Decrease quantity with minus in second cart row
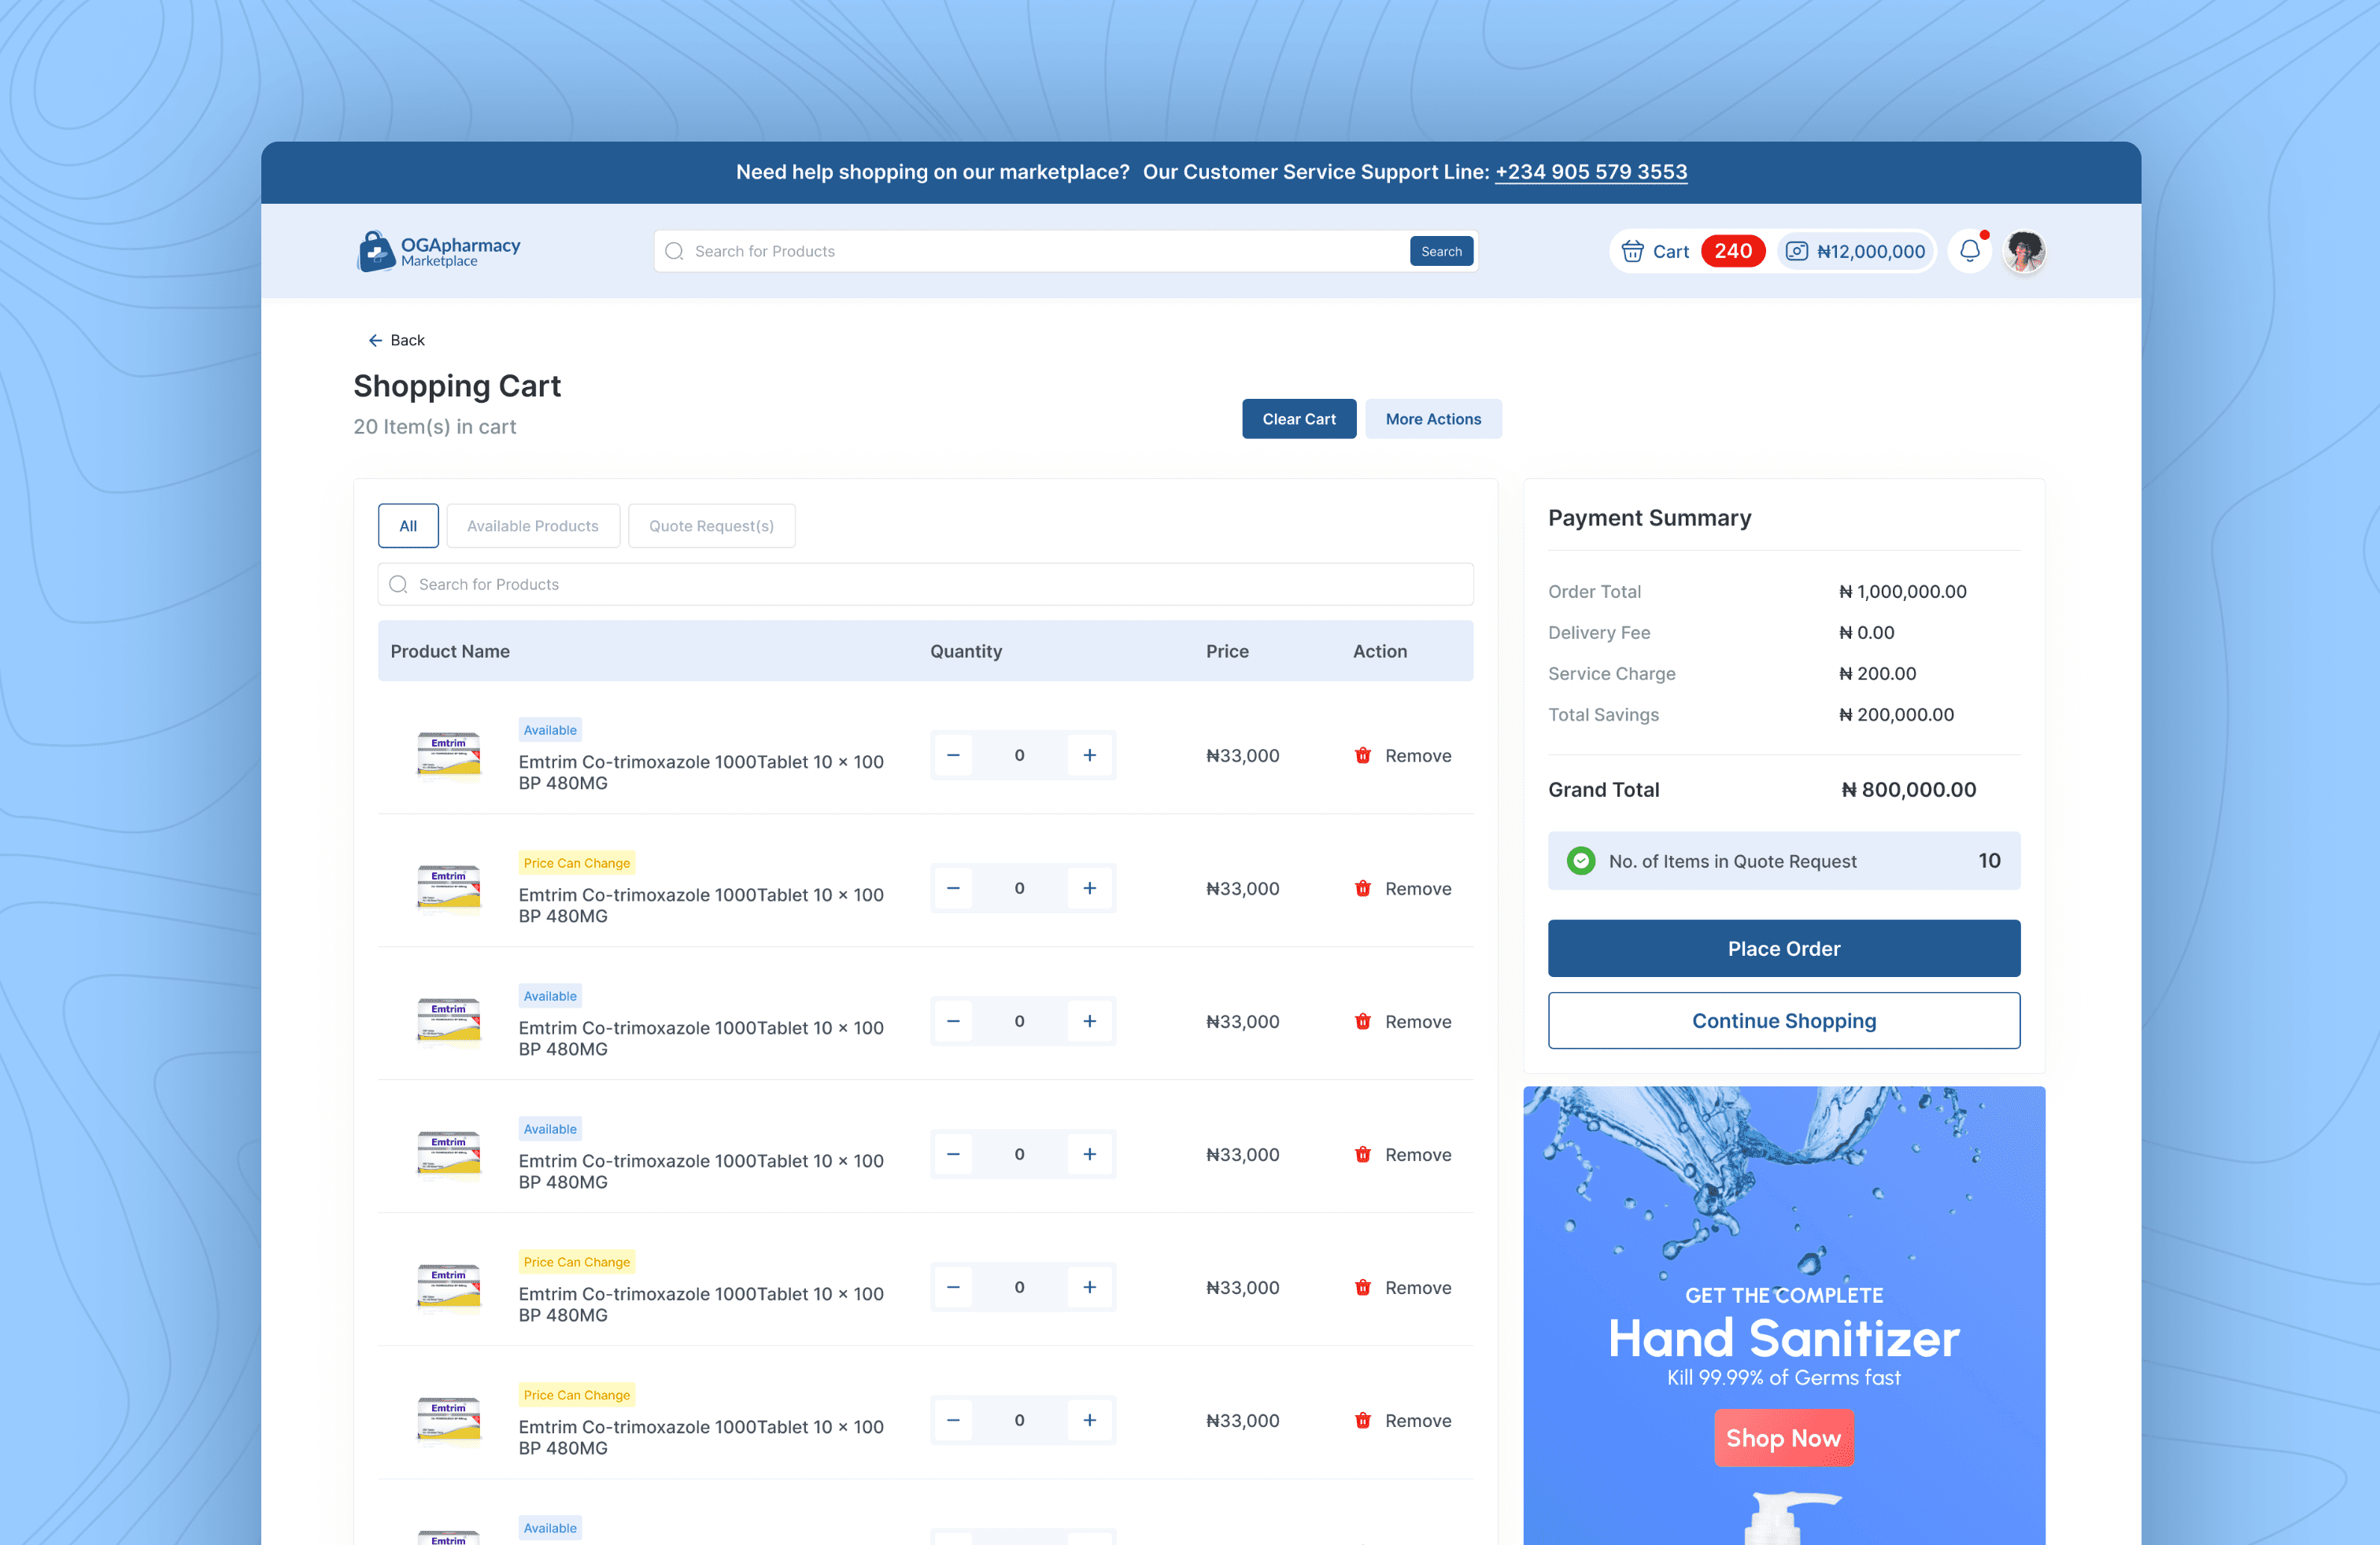This screenshot has width=2380, height=1545. pos(953,887)
